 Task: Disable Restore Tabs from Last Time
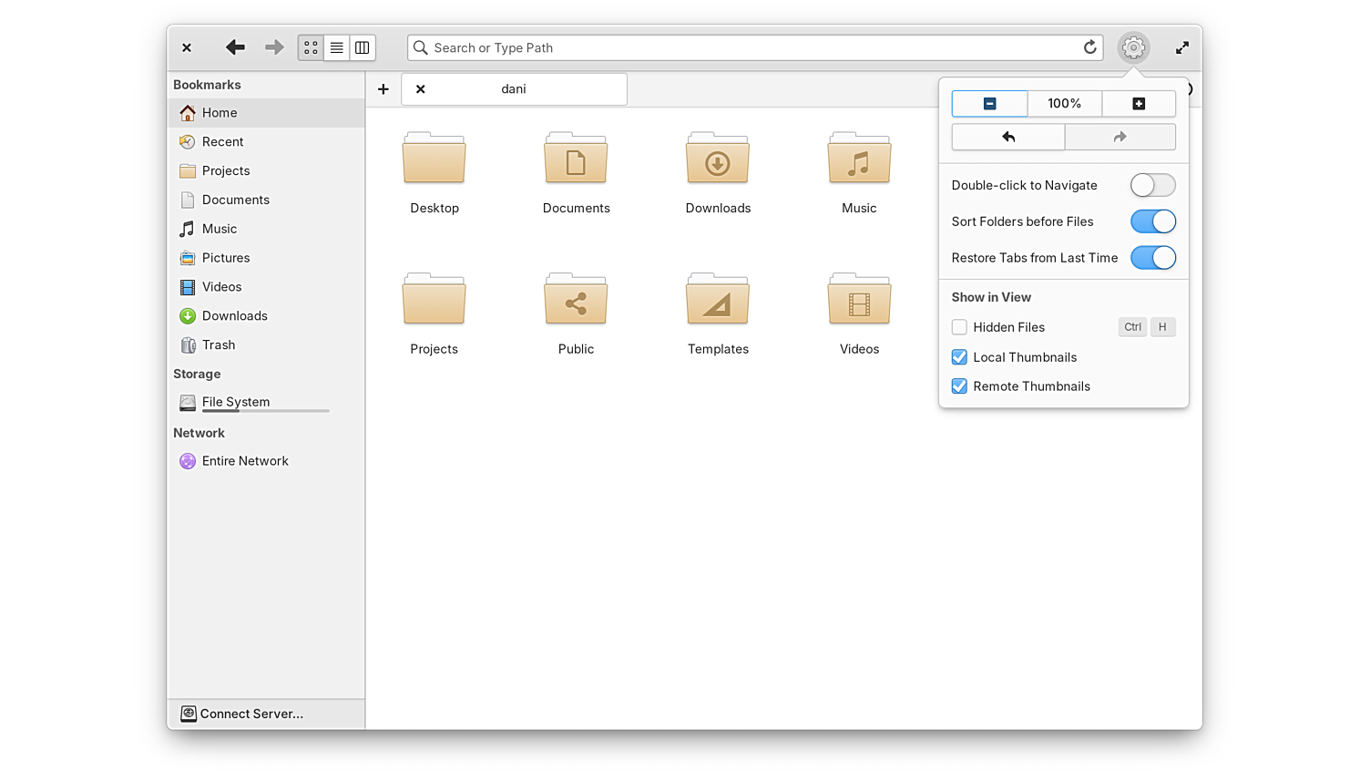pos(1152,258)
